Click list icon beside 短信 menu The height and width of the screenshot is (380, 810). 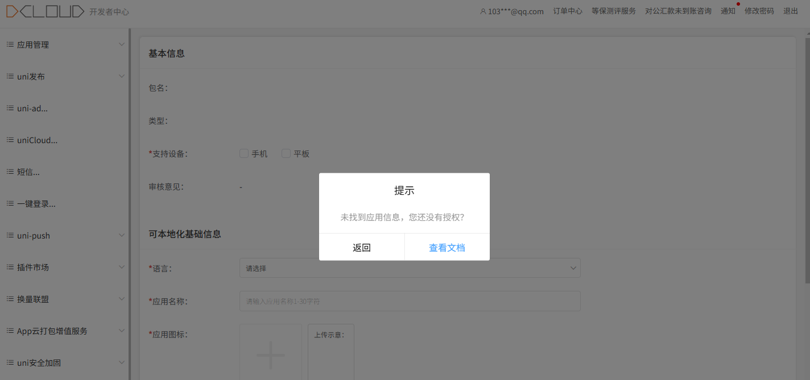point(10,172)
